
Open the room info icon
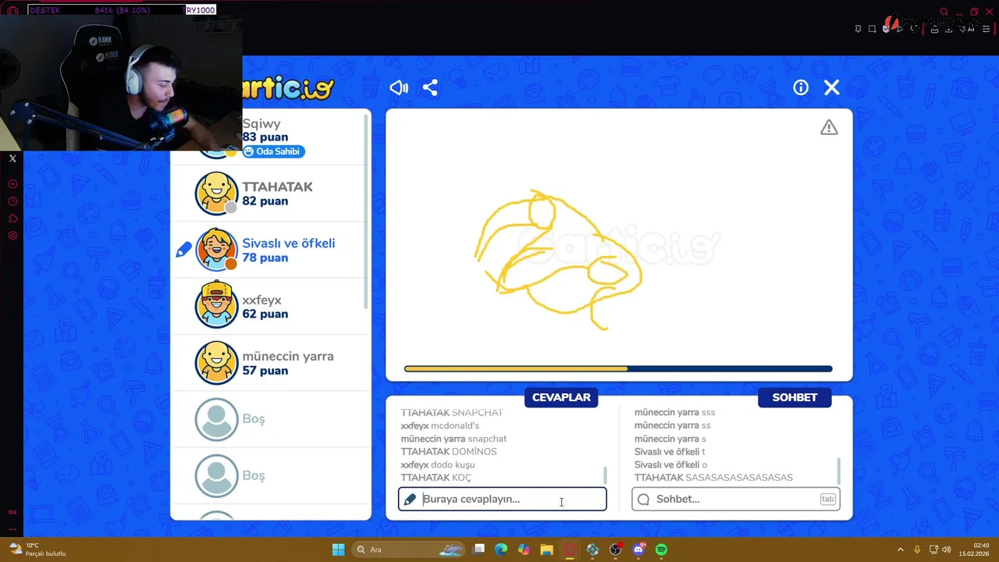(x=801, y=87)
